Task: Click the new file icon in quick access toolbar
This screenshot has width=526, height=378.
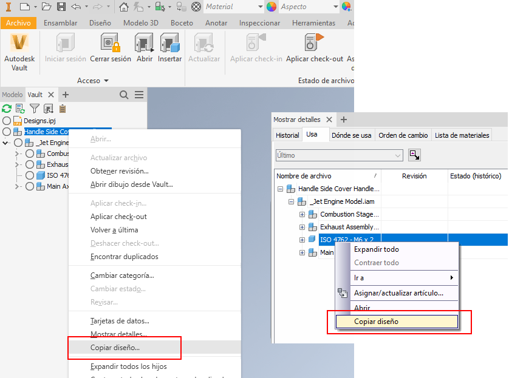Action: tap(24, 6)
